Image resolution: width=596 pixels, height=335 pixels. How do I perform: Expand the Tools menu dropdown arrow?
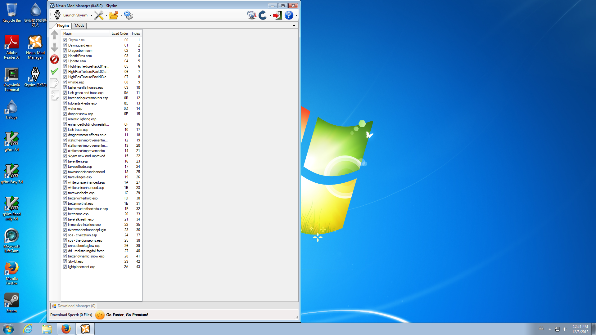[106, 15]
